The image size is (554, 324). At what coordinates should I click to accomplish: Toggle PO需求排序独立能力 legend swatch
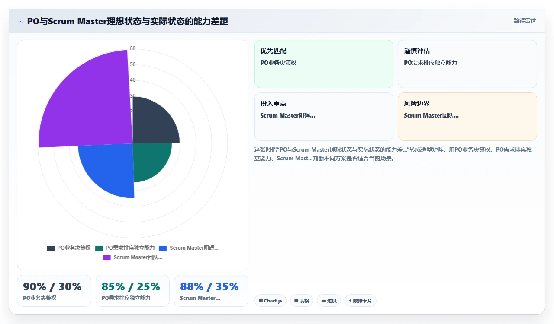click(99, 248)
